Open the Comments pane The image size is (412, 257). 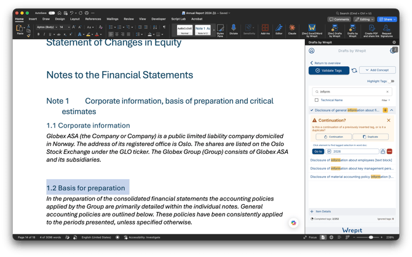[x=339, y=20]
